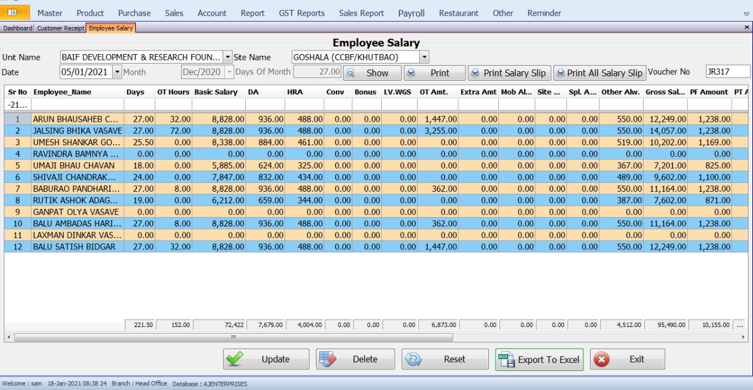
Task: Click the Print button
Action: pyautogui.click(x=434, y=73)
